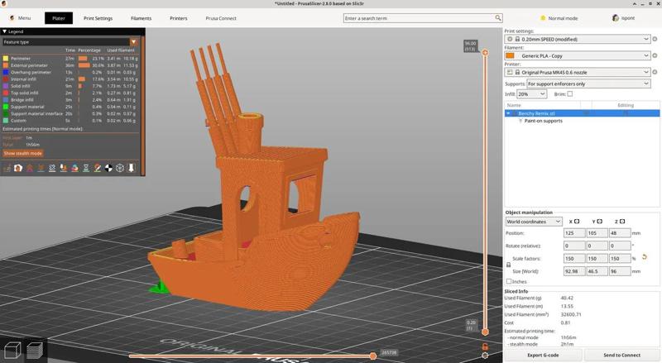Toggle Center of gravity icon in legend toolbar
The width and height of the screenshot is (662, 363).
[x=108, y=168]
